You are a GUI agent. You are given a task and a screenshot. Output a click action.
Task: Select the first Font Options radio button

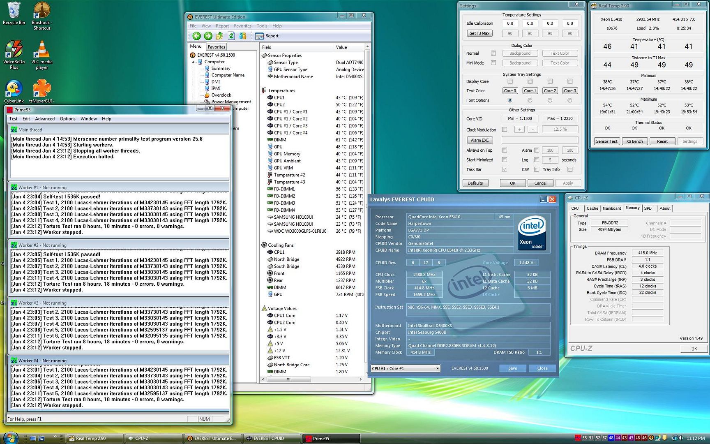point(510,100)
